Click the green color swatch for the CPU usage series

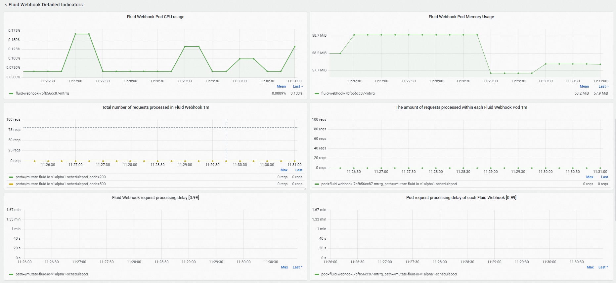pos(11,94)
